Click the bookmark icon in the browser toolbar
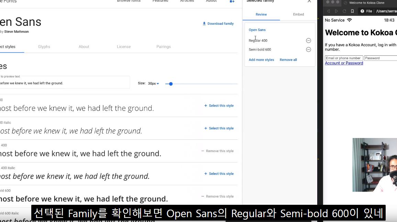 [x=352, y=11]
